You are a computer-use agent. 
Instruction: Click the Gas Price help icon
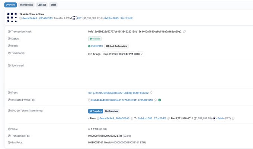pyautogui.click(x=9, y=142)
